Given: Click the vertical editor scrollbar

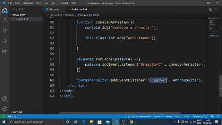Looking at the screenshot, I should [x=221, y=86].
